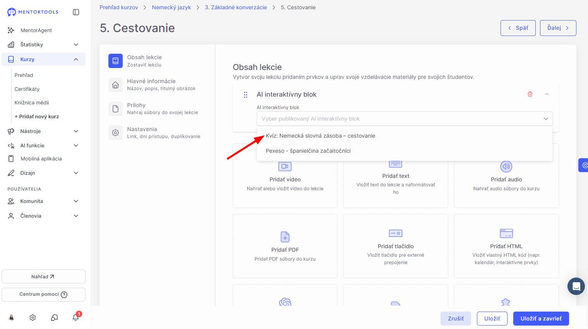Screen dimensions: 588x329
Task: Collapse the AI interaktívny blok chevron
Action: (547, 94)
